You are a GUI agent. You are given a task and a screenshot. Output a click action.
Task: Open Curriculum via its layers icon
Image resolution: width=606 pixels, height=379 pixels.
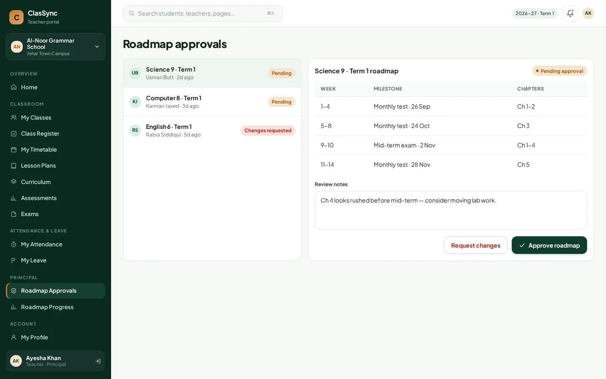13,182
